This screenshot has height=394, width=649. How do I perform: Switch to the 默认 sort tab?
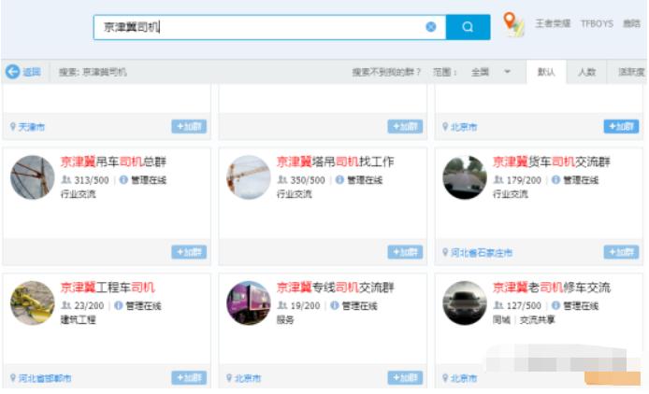coord(546,72)
